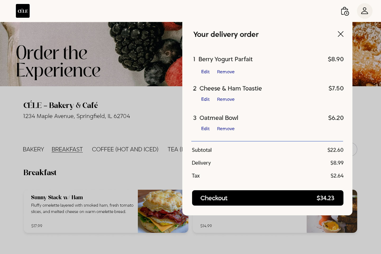Open the user account profile icon
This screenshot has height=254, width=381.
365,11
